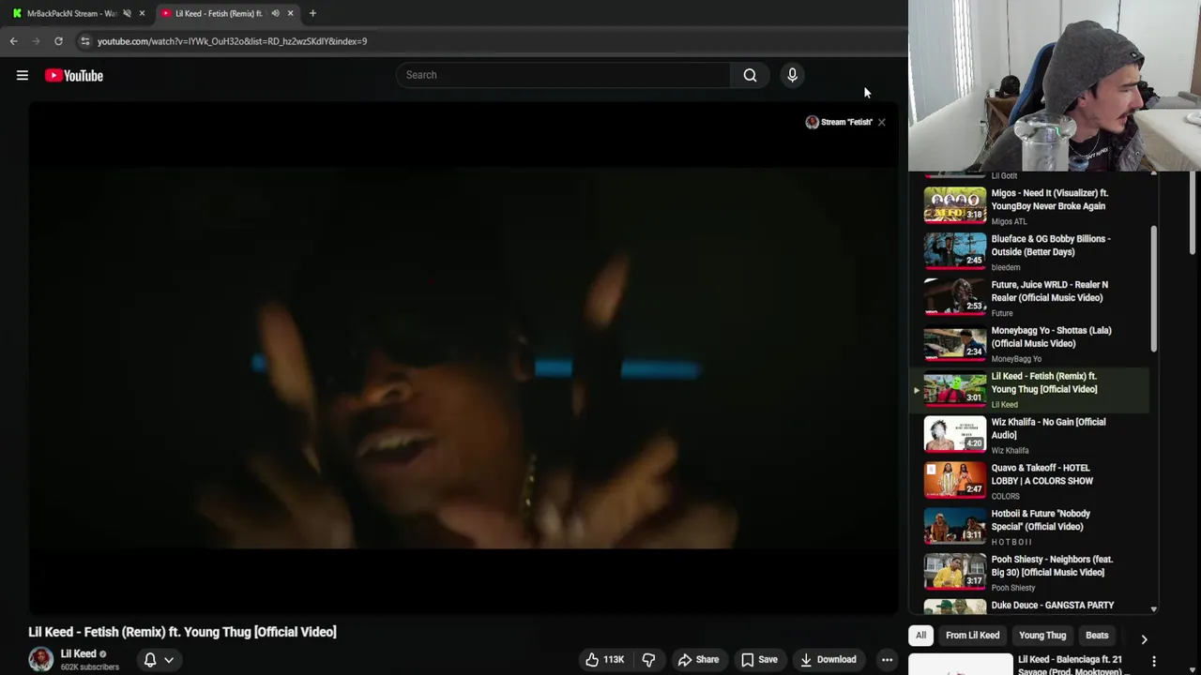Click the 'Wiz Khalifa - No Gain' title text
This screenshot has height=675, width=1201.
pos(1048,428)
